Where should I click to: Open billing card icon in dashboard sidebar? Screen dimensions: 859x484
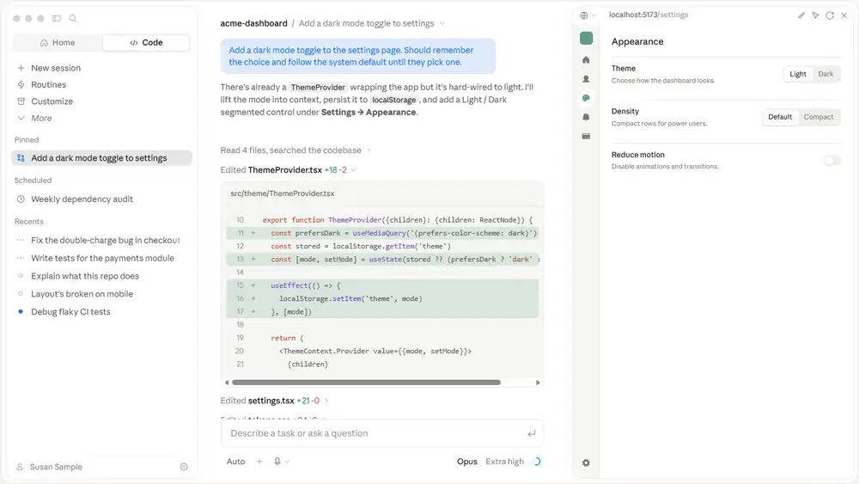tap(586, 136)
